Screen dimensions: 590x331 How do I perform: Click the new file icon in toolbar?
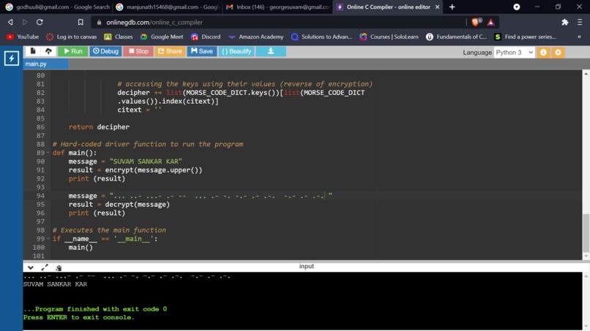coord(33,51)
